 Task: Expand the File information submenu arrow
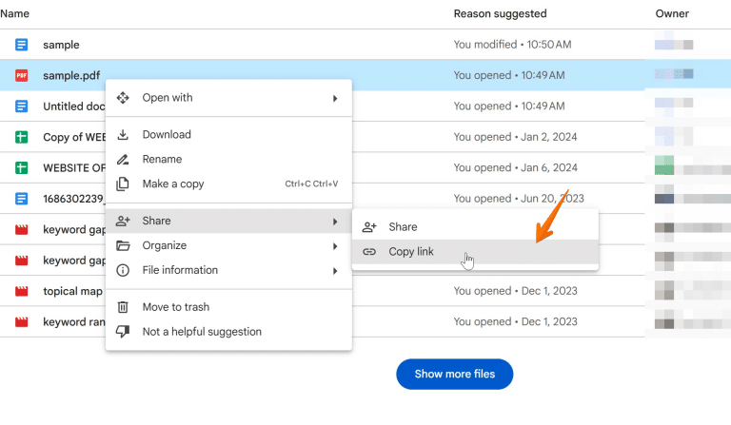point(335,270)
